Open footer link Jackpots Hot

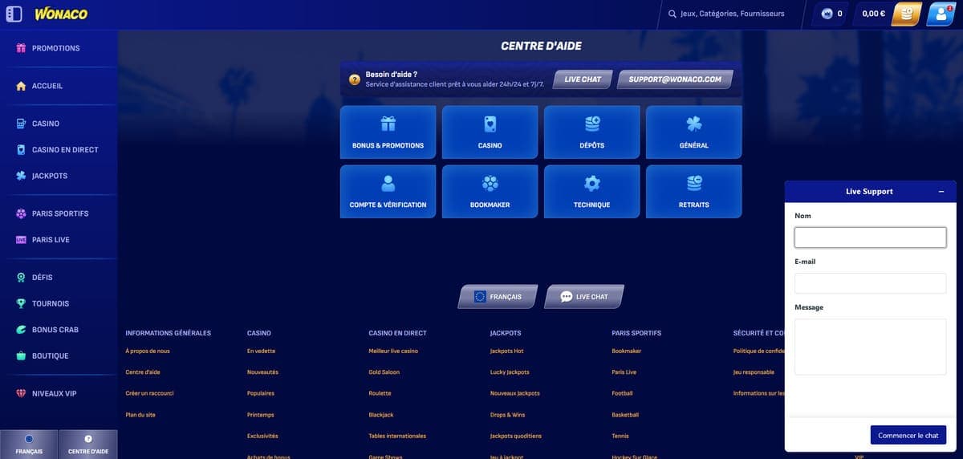point(507,351)
